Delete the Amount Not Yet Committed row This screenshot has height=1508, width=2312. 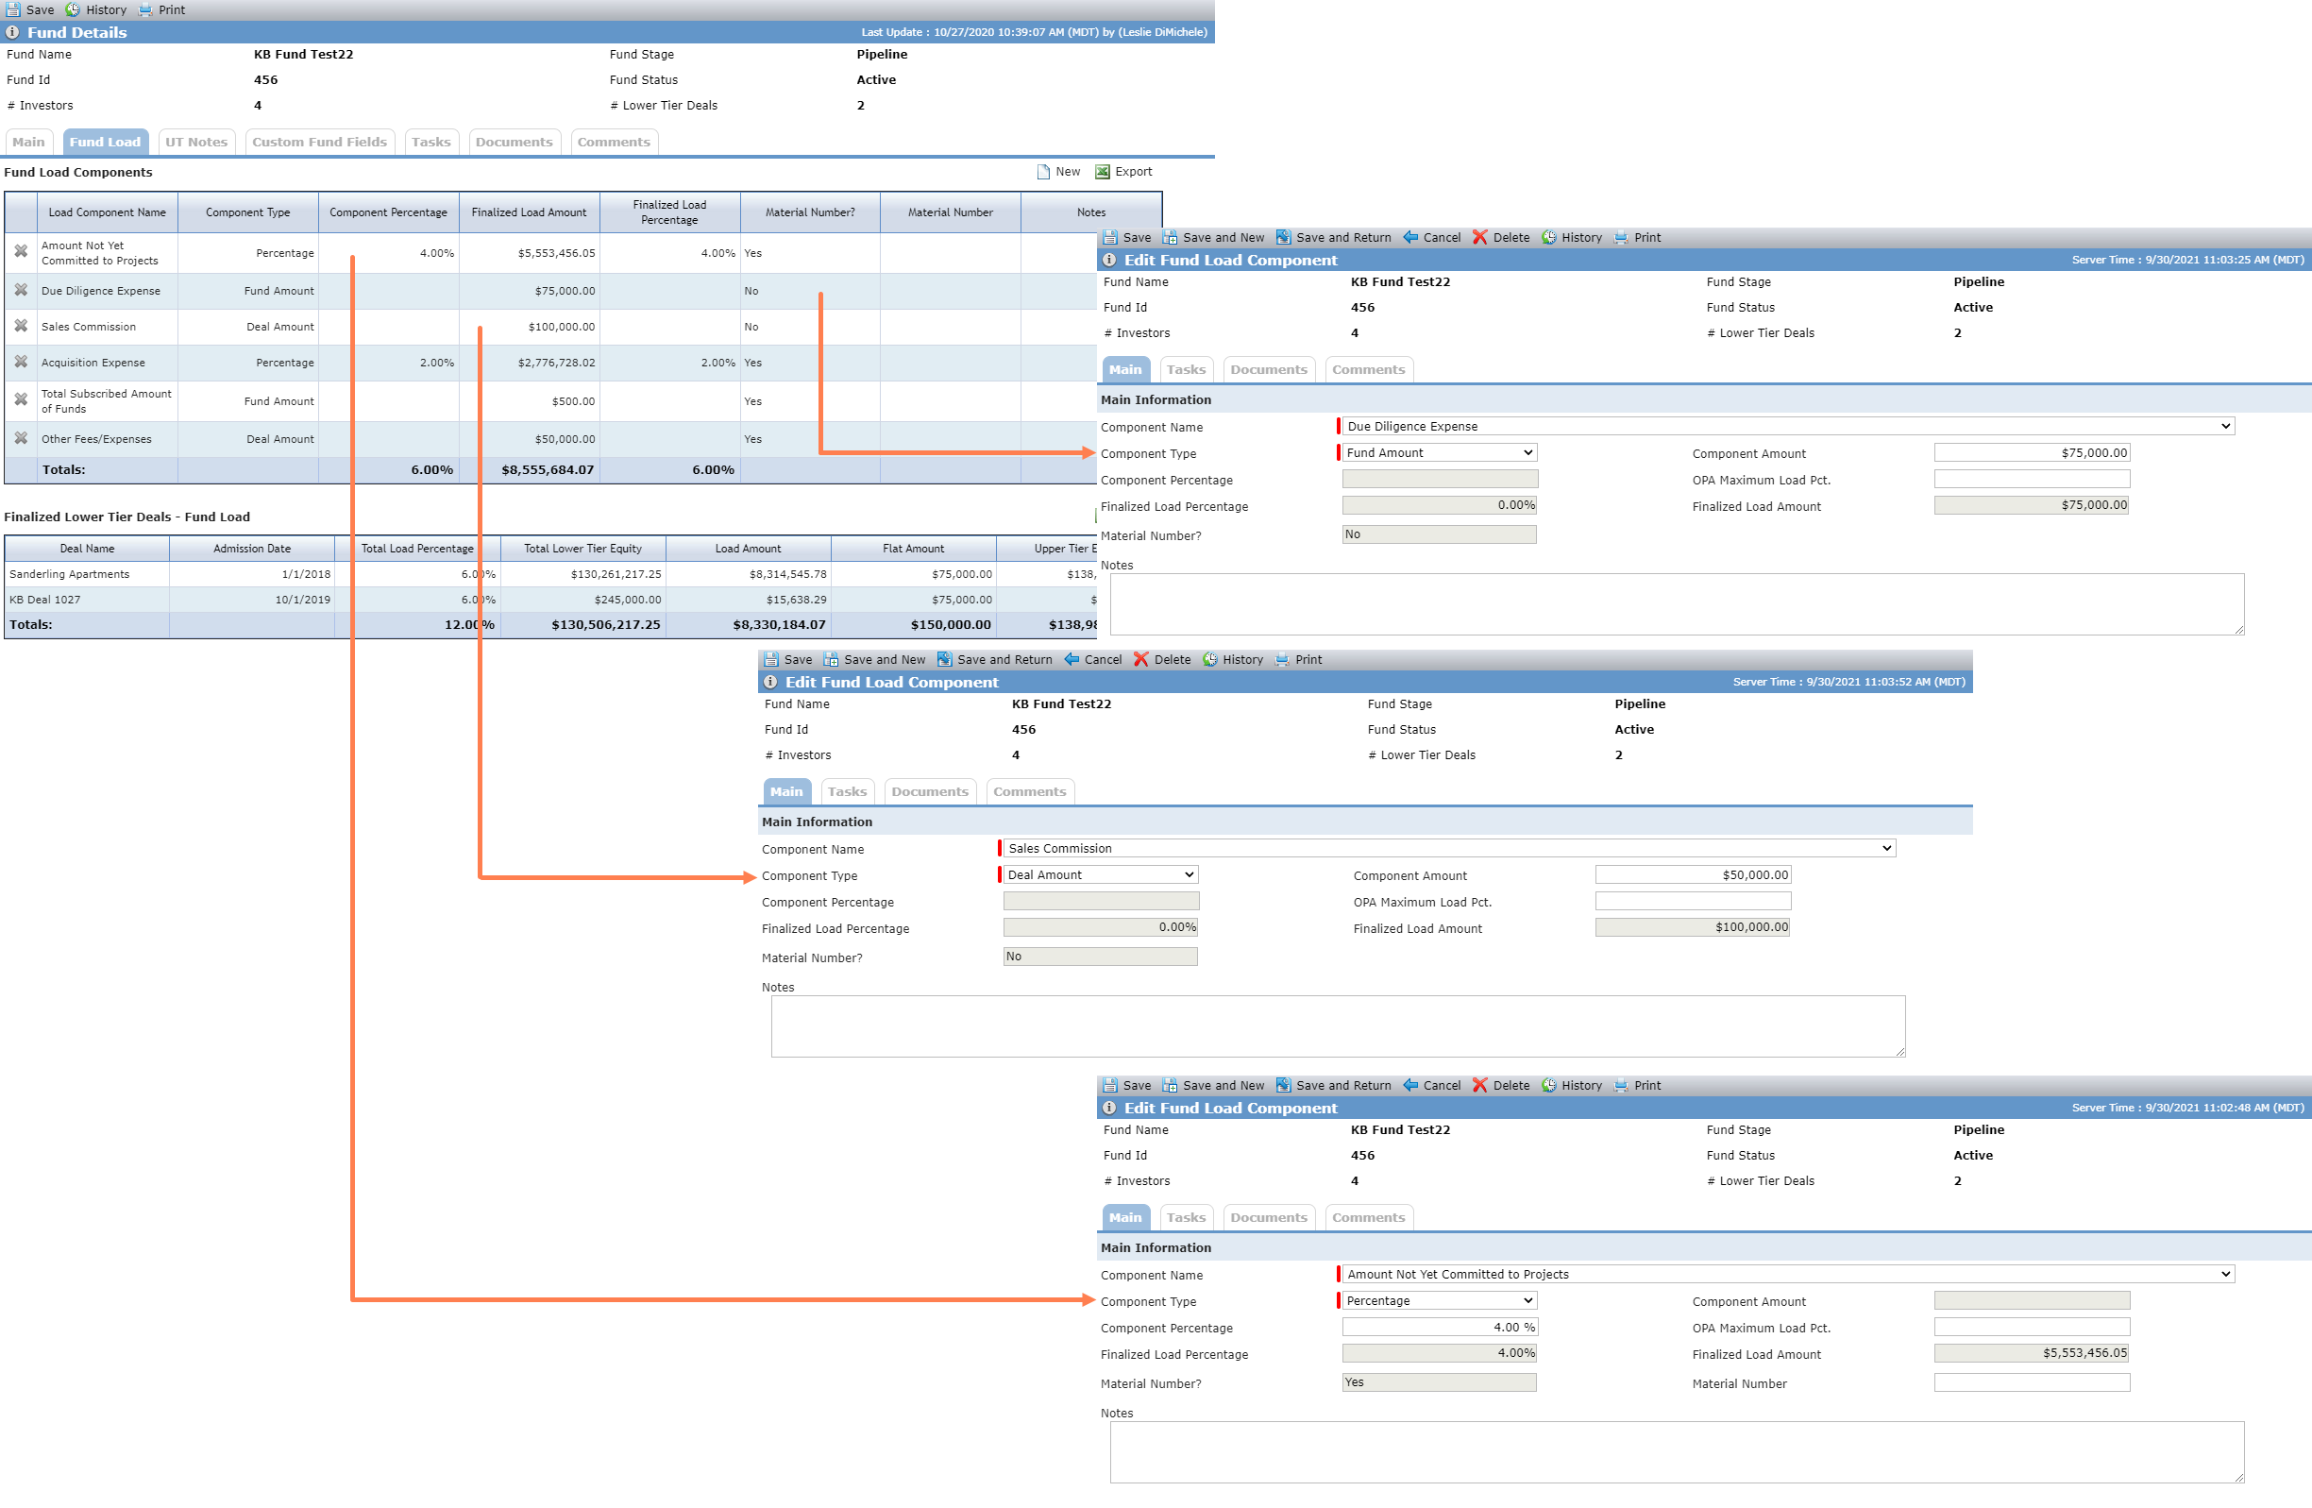pyautogui.click(x=21, y=252)
